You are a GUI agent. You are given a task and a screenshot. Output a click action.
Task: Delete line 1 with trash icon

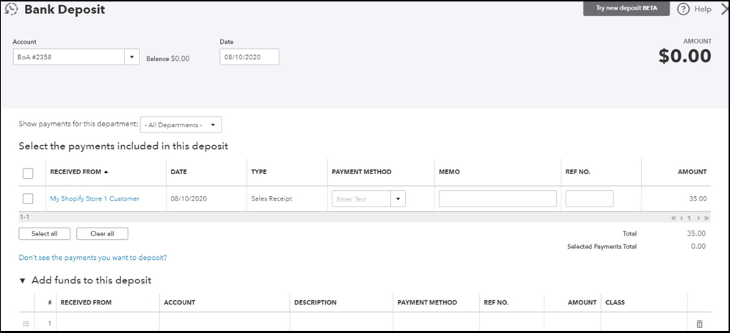click(698, 323)
